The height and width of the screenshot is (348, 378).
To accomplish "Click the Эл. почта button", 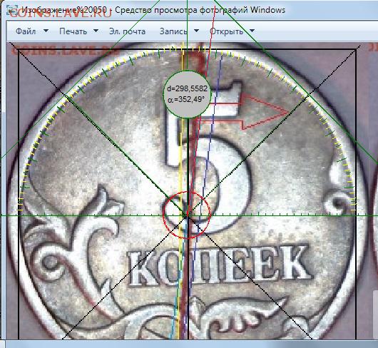I will (x=127, y=31).
